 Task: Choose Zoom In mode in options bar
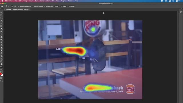(x=12, y=6)
